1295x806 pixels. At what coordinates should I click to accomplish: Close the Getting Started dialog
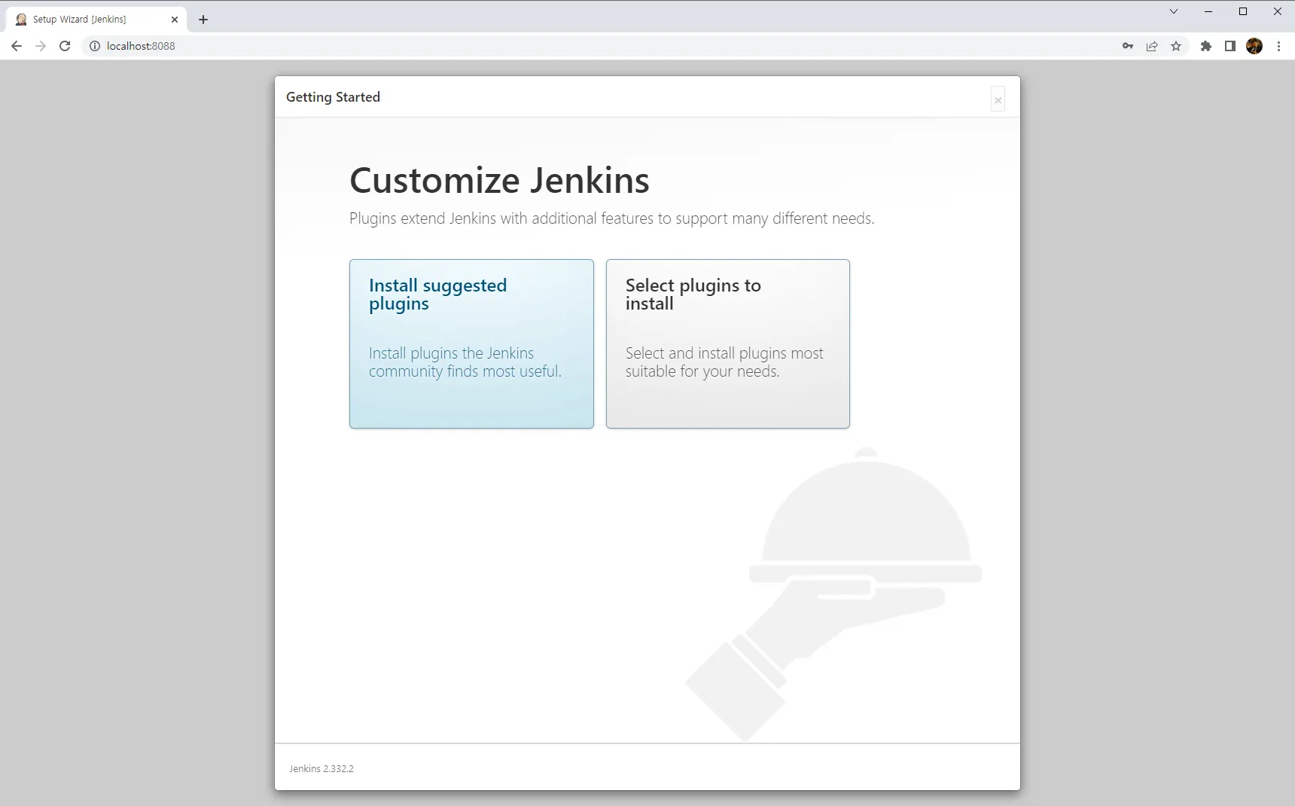point(998,100)
